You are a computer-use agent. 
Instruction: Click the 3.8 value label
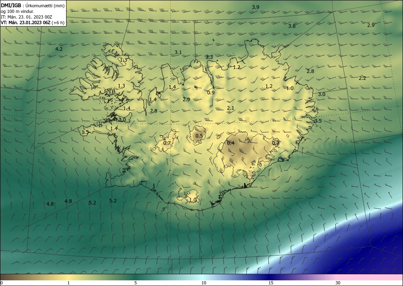click(292, 26)
